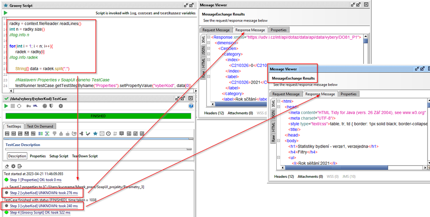
Task: Click the green FINISHED progress bar
Action: click(98, 116)
